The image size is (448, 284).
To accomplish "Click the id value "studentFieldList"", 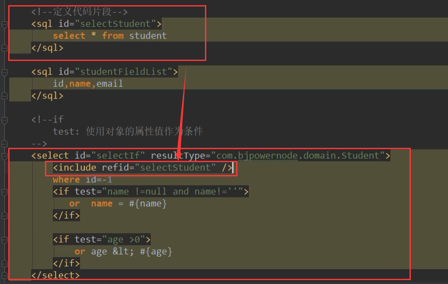I will [x=123, y=72].
